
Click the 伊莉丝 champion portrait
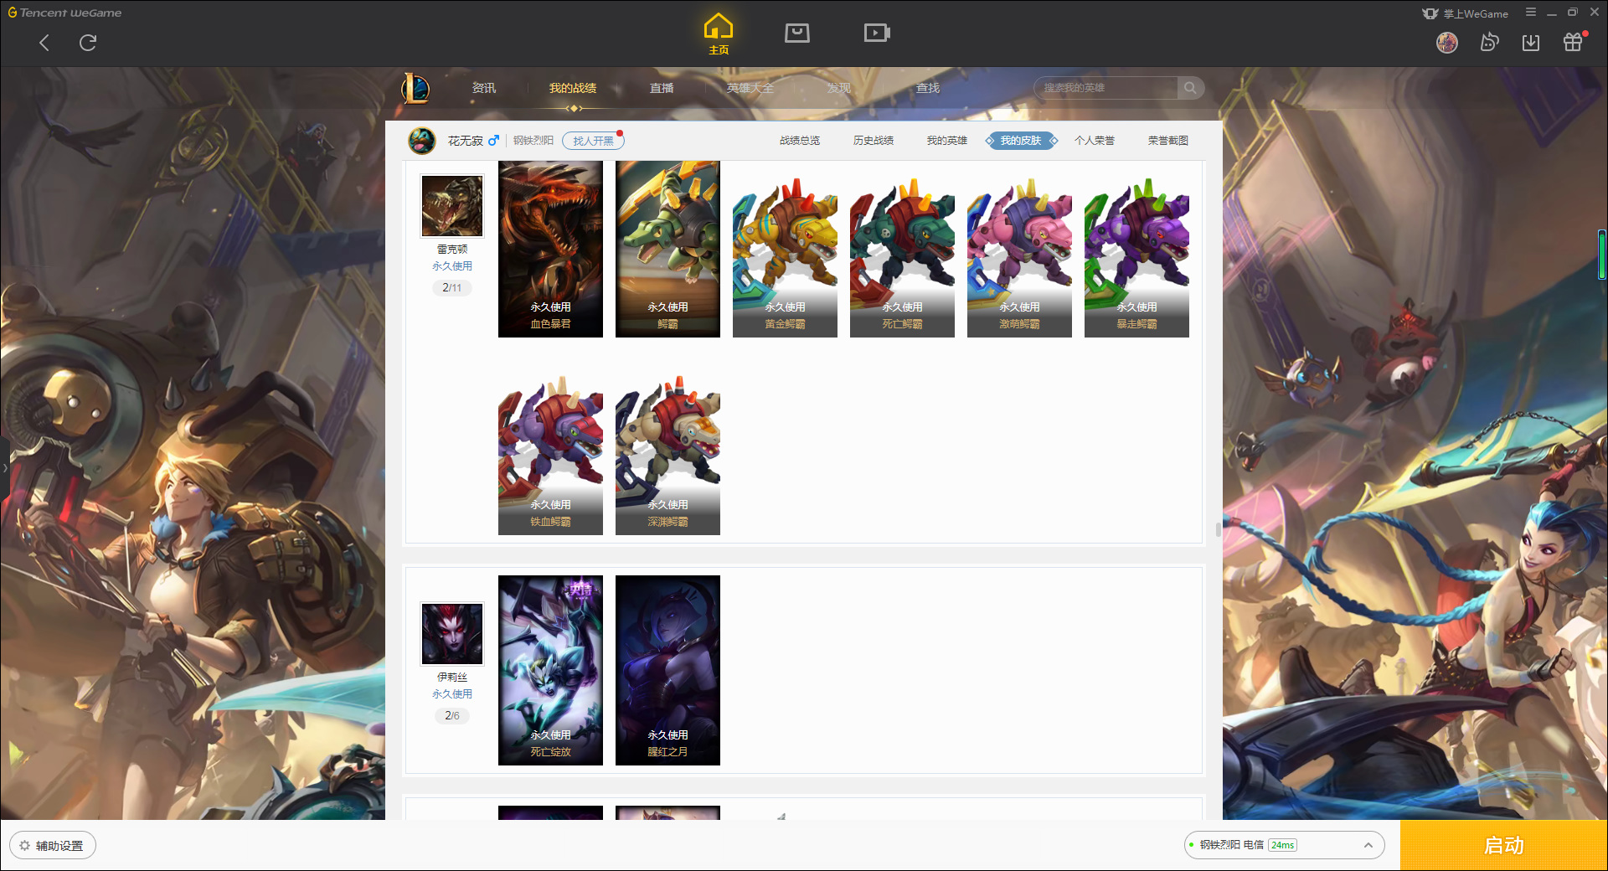pos(452,634)
